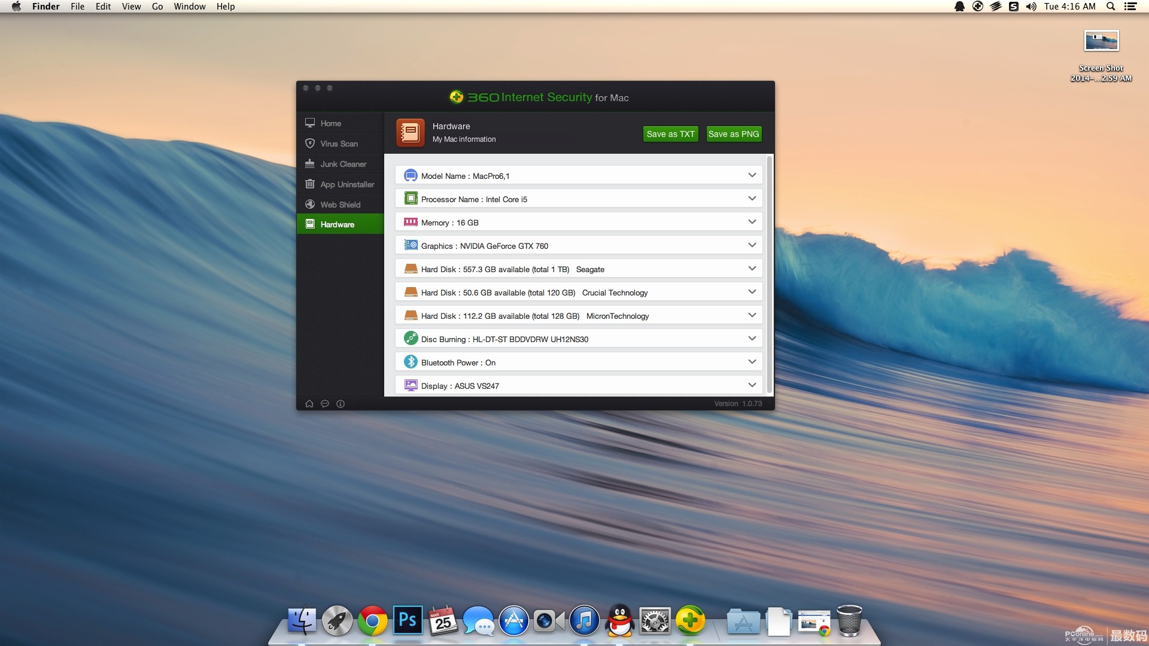1149x646 pixels.
Task: Open the Finder menu
Action: 46,7
